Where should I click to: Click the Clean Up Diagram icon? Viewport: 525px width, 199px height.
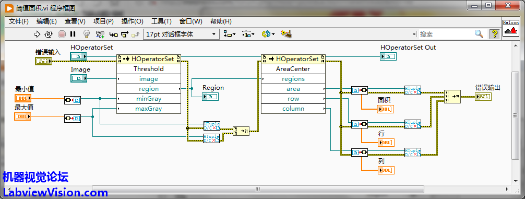pyautogui.click(x=287, y=34)
